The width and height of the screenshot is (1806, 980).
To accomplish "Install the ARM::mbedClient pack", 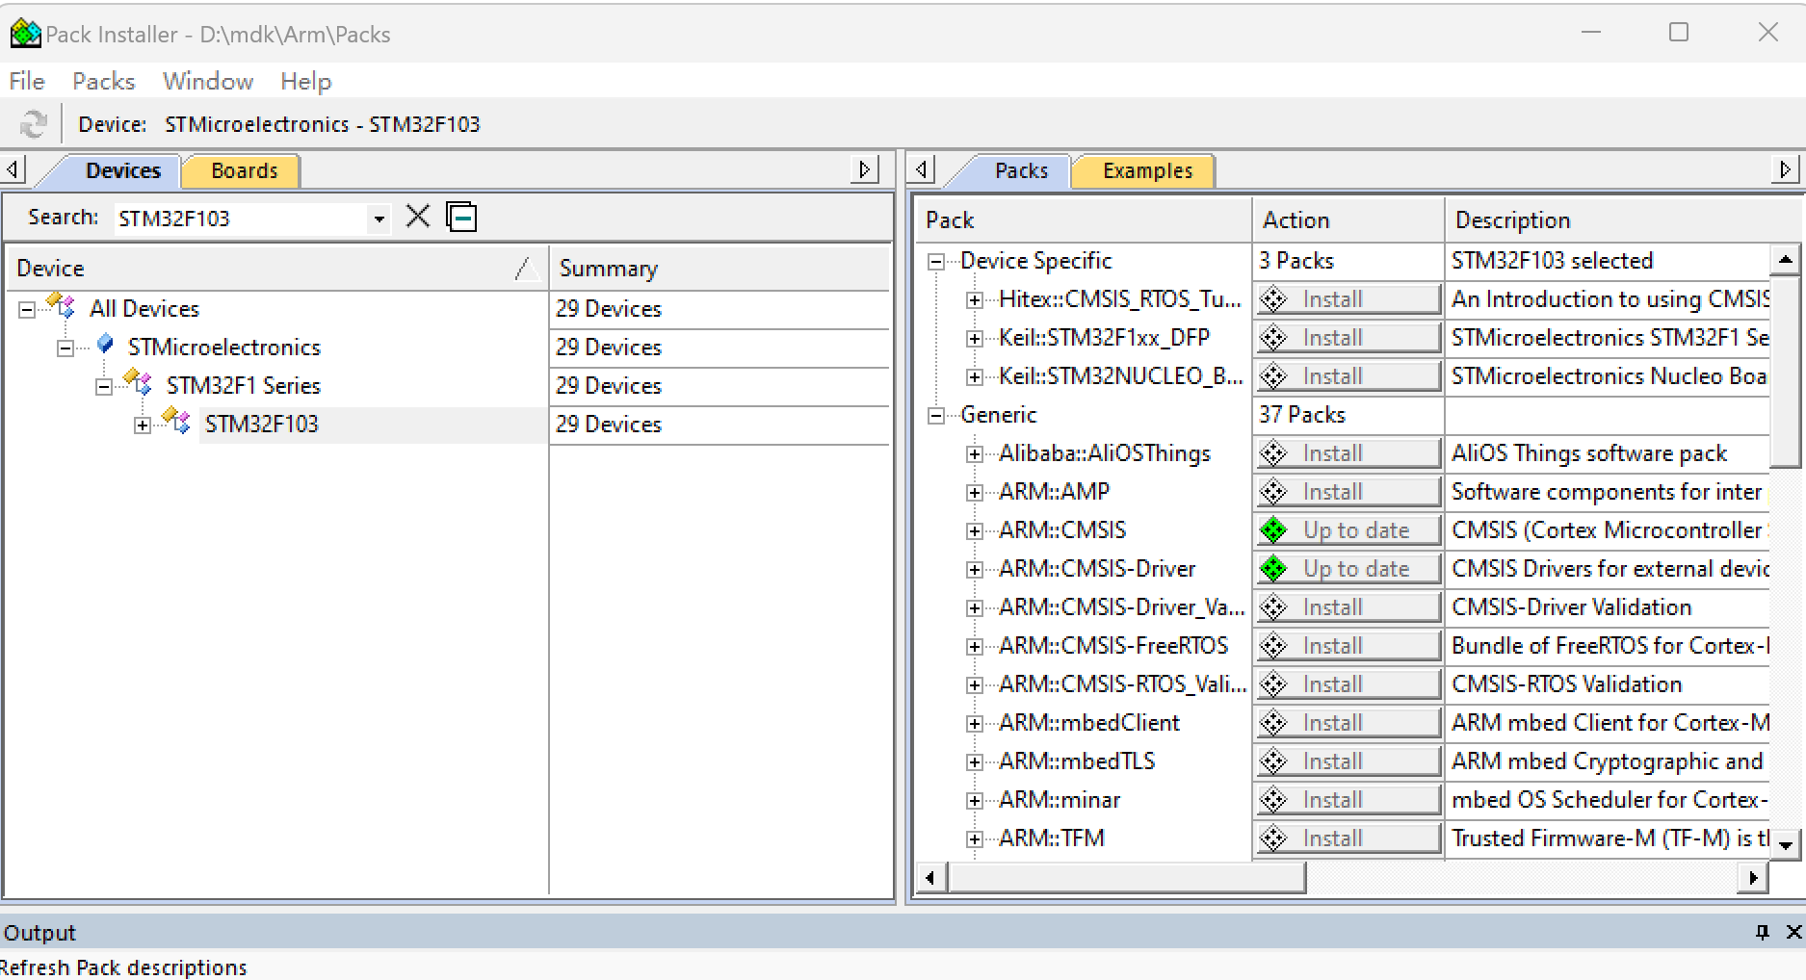I will pos(1348,723).
